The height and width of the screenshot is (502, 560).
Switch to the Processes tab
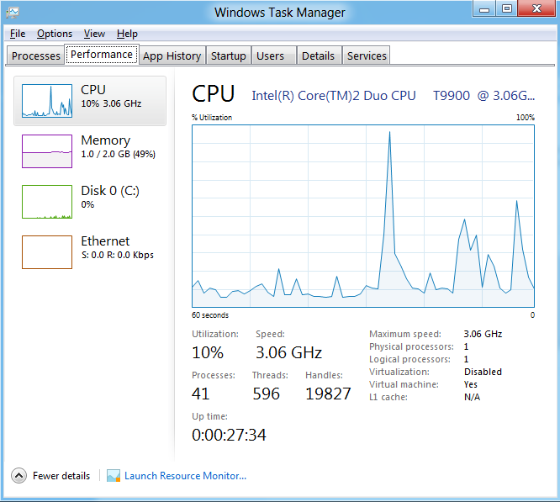click(x=35, y=56)
